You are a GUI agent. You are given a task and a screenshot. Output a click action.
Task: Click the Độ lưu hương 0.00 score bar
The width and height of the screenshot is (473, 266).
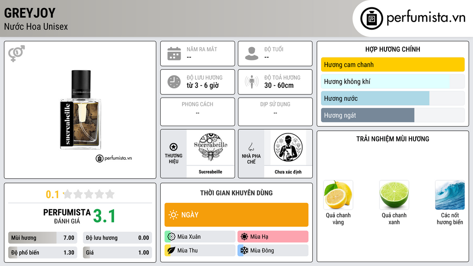click(117, 238)
